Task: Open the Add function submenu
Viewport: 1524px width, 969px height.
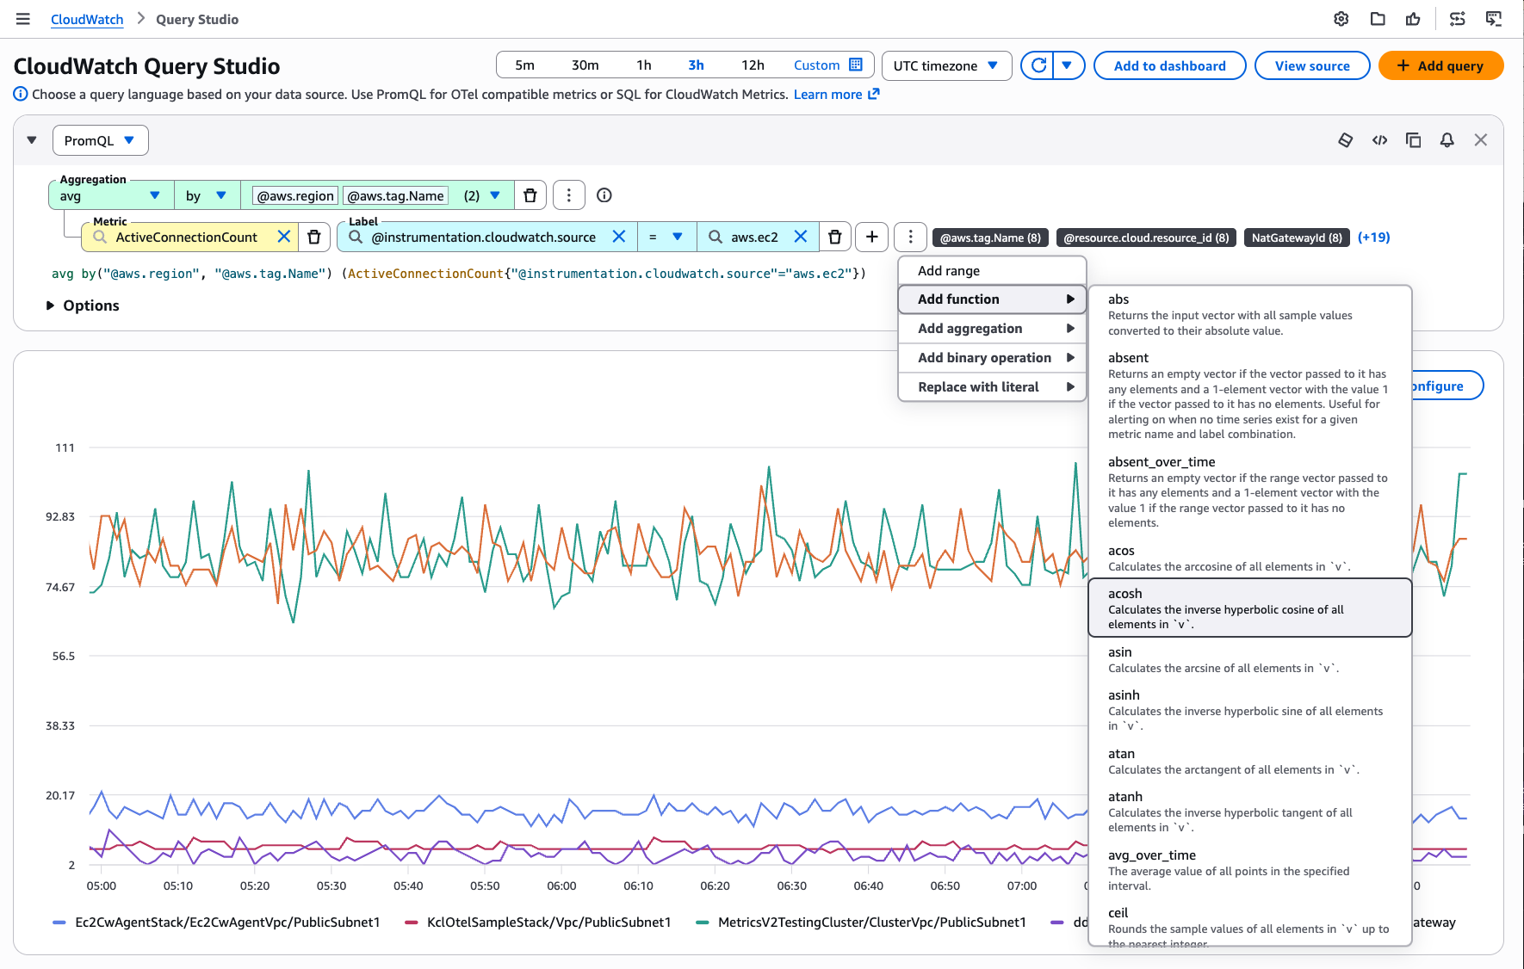Action: 992,299
